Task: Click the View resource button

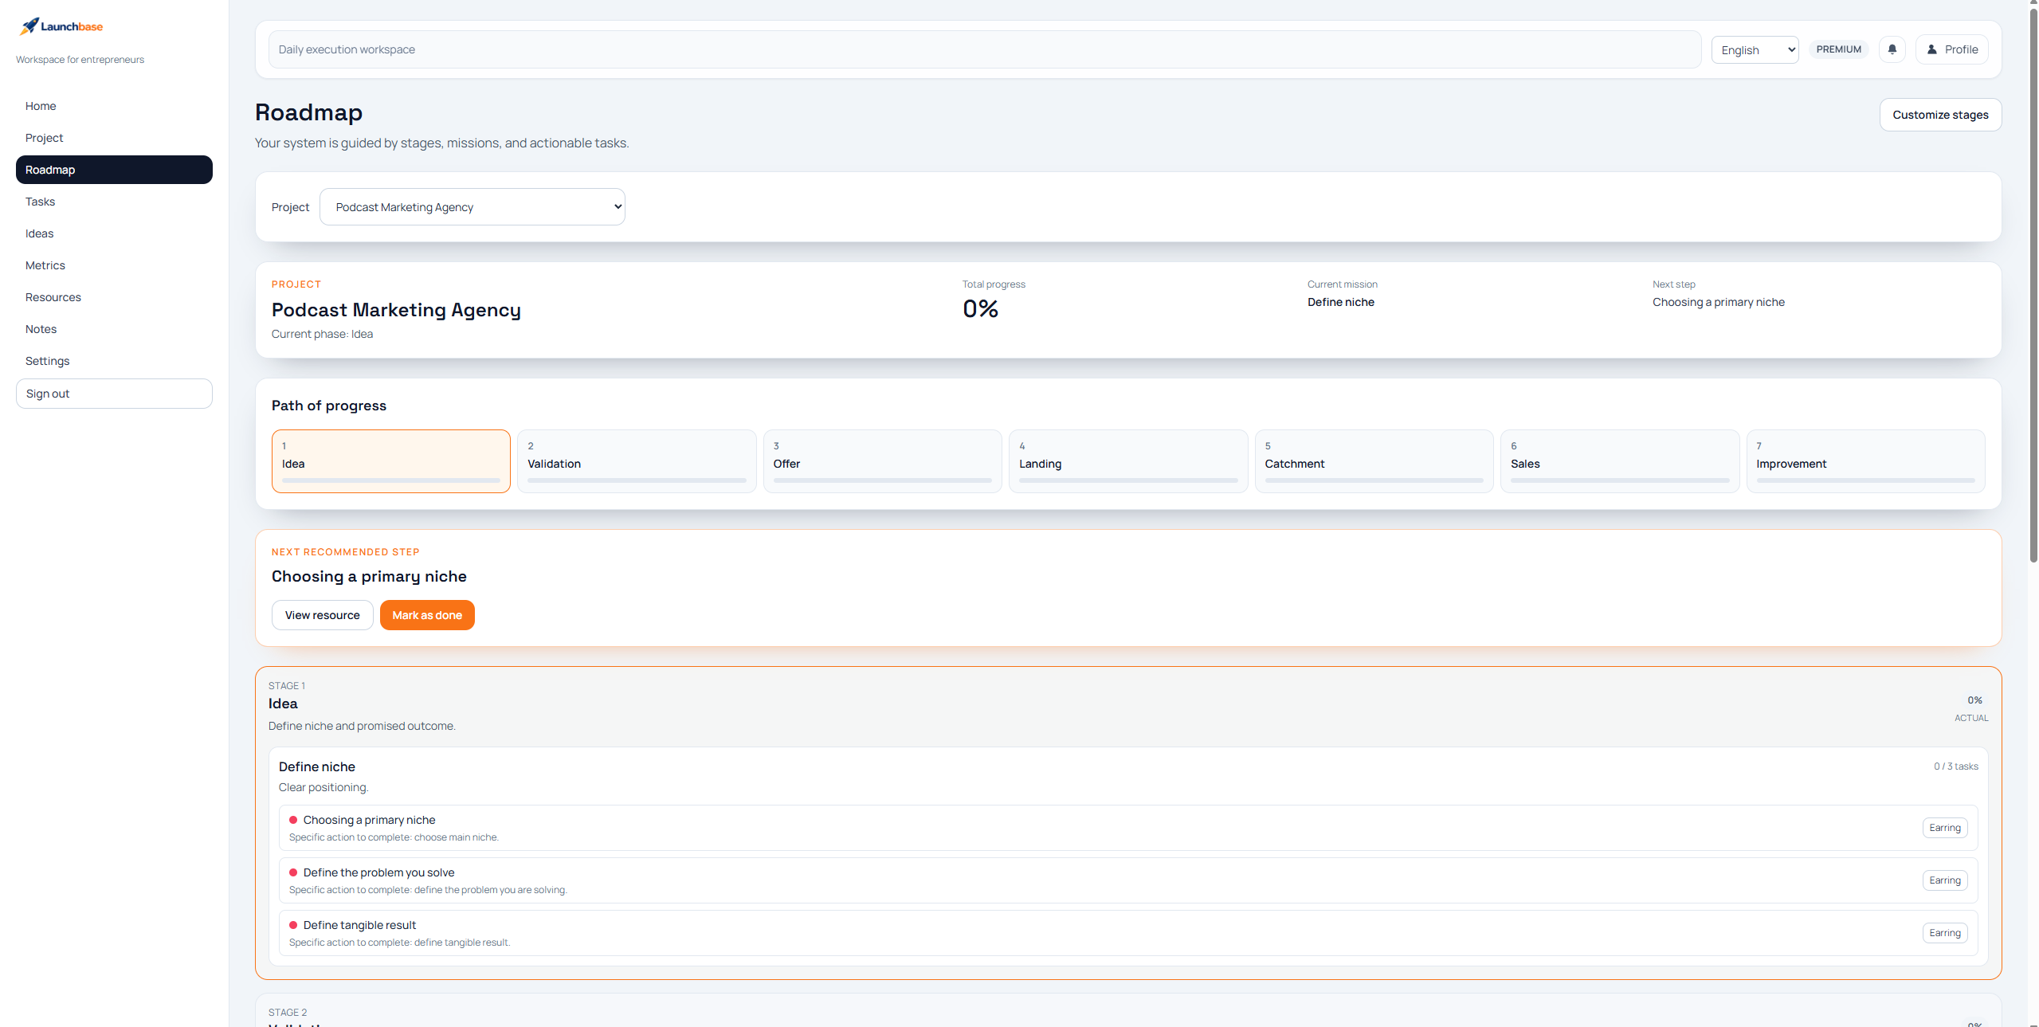Action: click(x=322, y=615)
